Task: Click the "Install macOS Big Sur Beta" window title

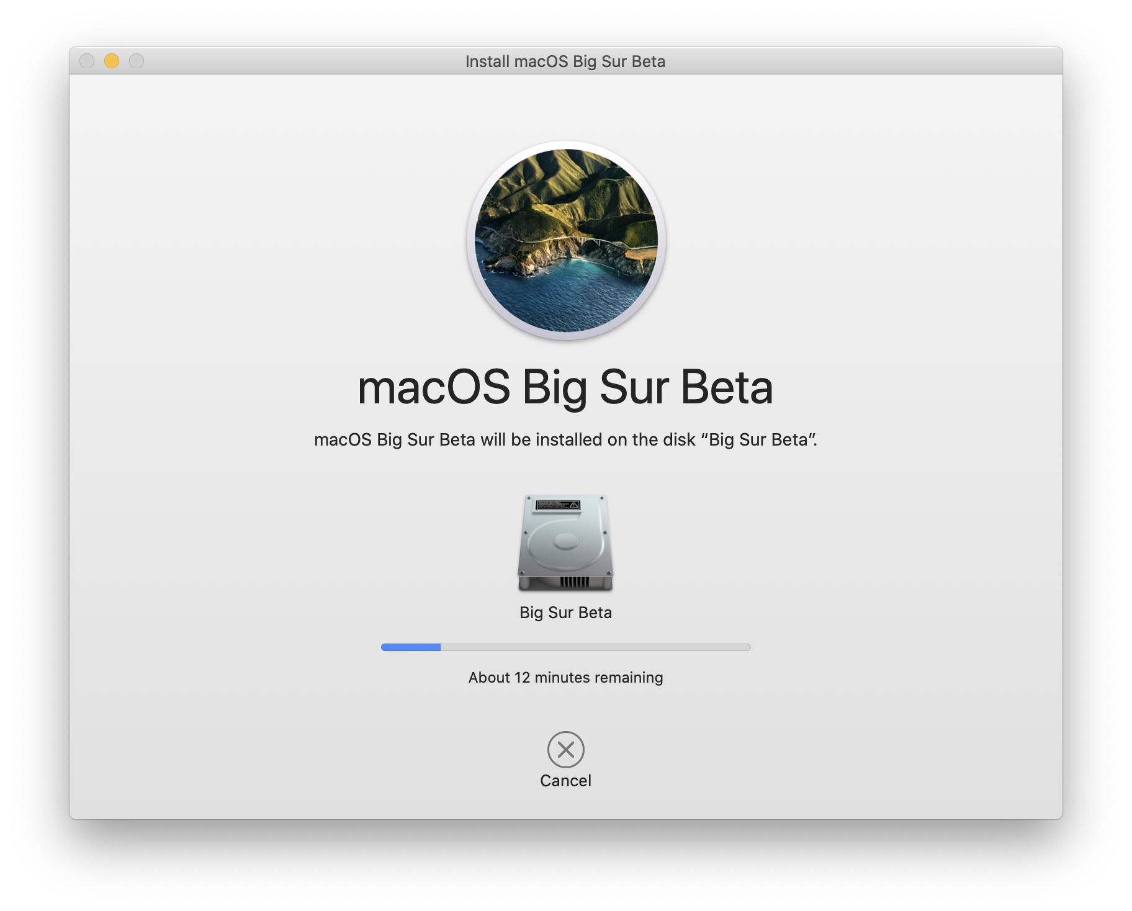Action: (565, 61)
